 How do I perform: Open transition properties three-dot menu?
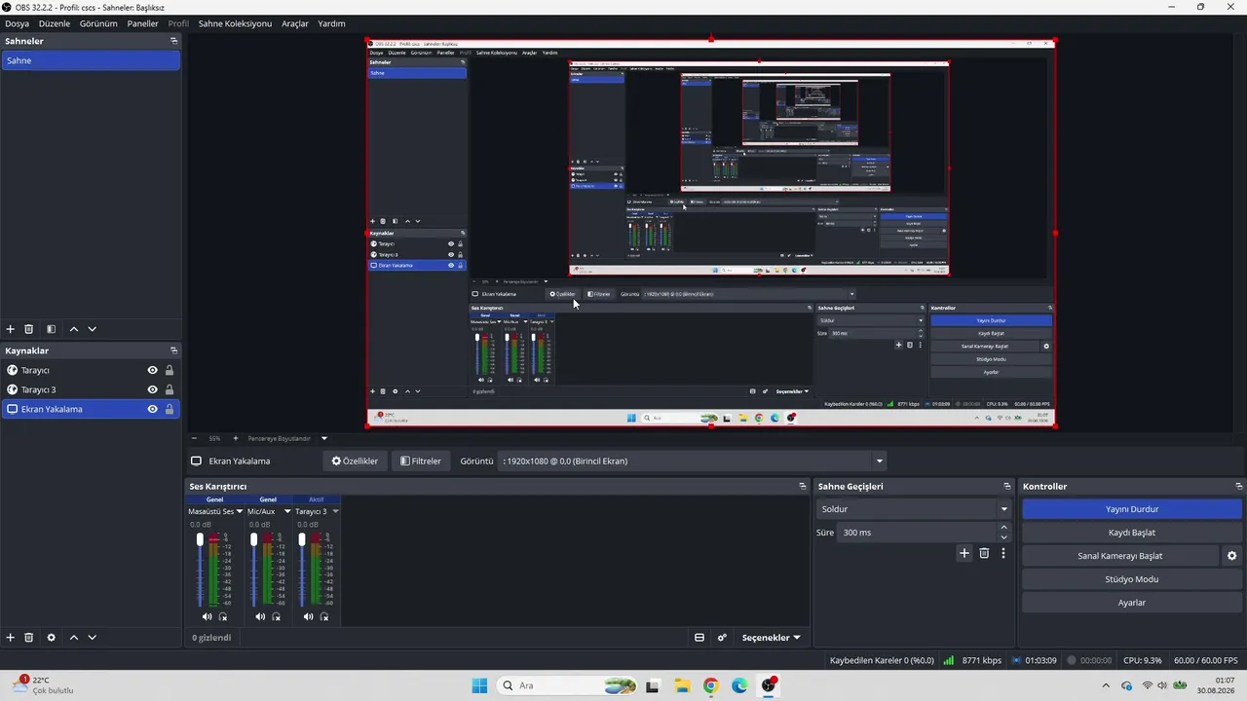point(1002,553)
